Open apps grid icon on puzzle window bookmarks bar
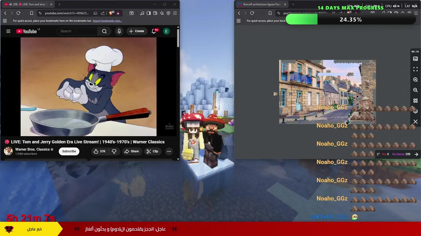Image resolution: width=421 pixels, height=236 pixels. click(238, 21)
